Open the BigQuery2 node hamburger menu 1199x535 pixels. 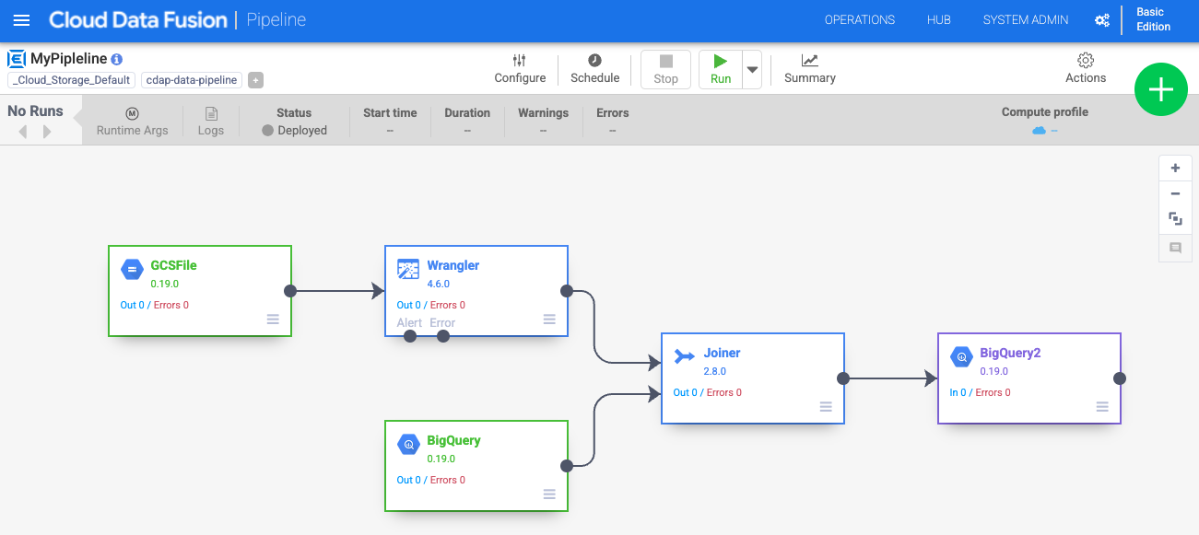tap(1102, 407)
